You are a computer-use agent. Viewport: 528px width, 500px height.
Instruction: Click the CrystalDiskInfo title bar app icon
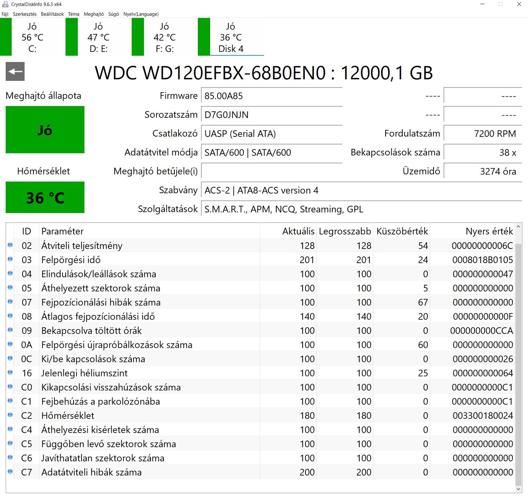pos(5,4)
